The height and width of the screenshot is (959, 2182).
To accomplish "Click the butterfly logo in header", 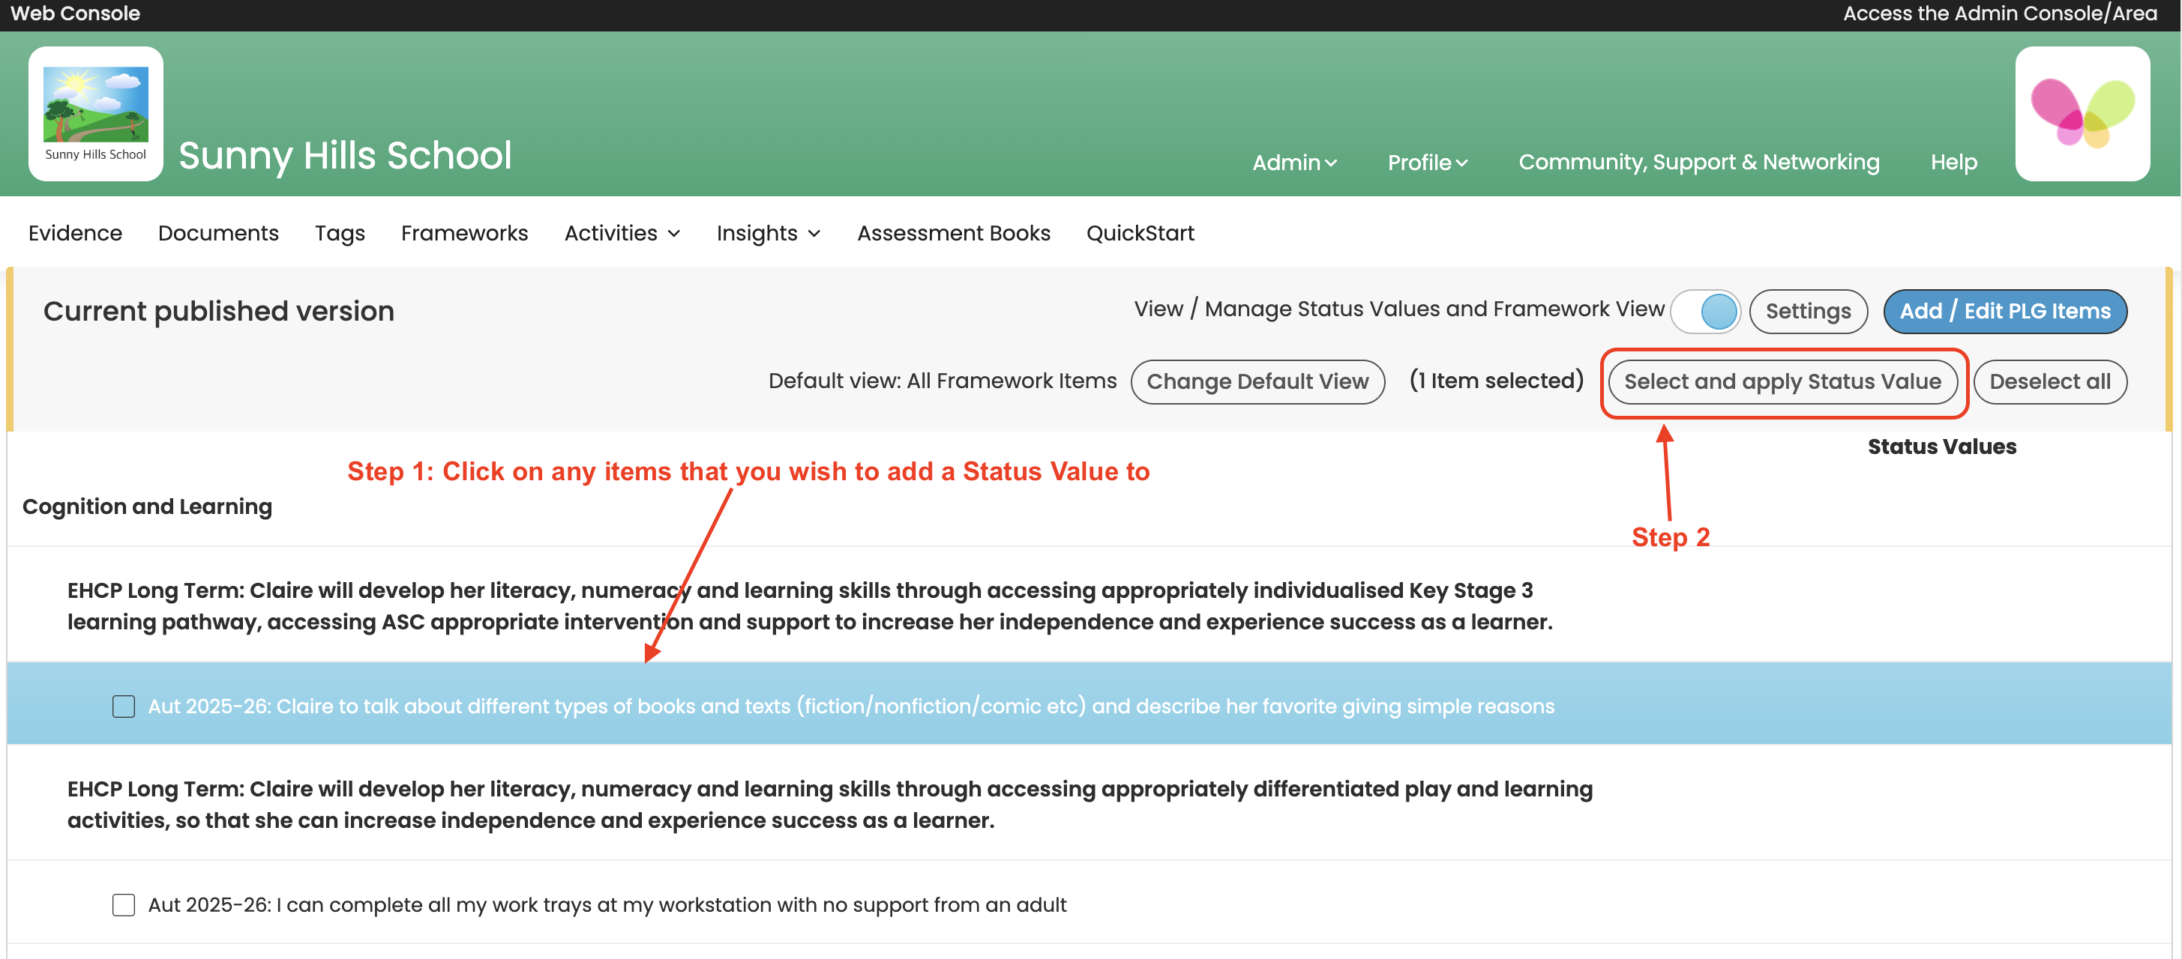I will 2082,113.
